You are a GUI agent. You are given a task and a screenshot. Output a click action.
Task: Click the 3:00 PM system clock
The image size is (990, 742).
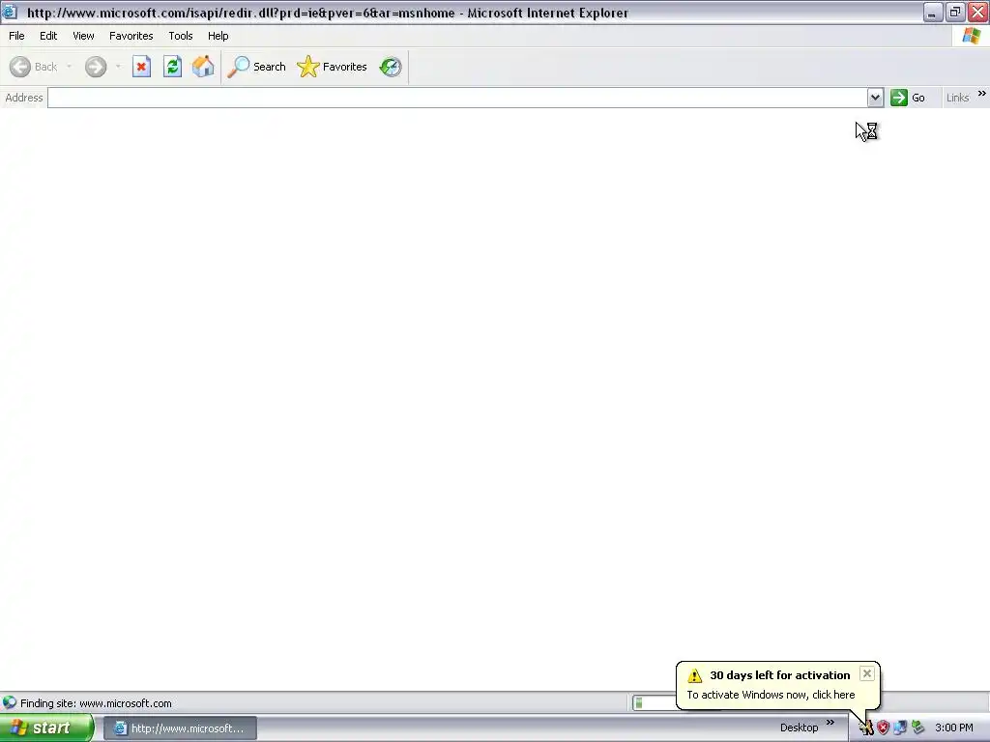(954, 728)
